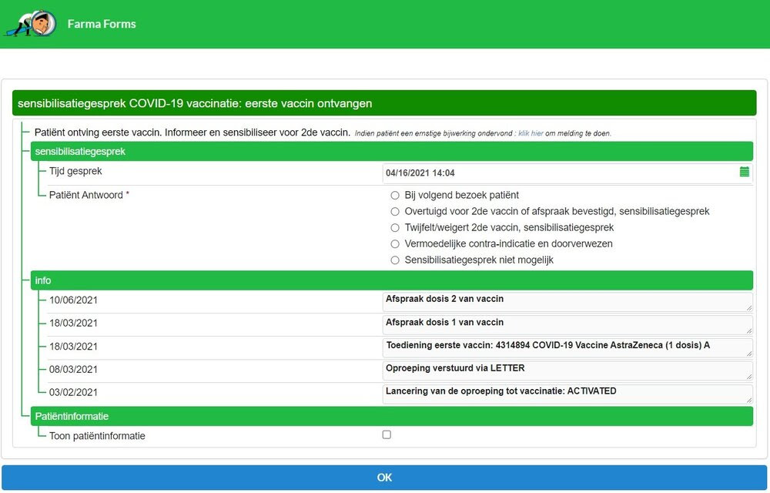
Task: Click the 'Tijd gesprek' label
Action: point(75,171)
